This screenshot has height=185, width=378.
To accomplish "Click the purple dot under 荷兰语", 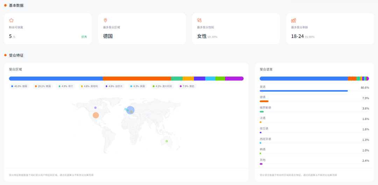I will click(261, 133).
